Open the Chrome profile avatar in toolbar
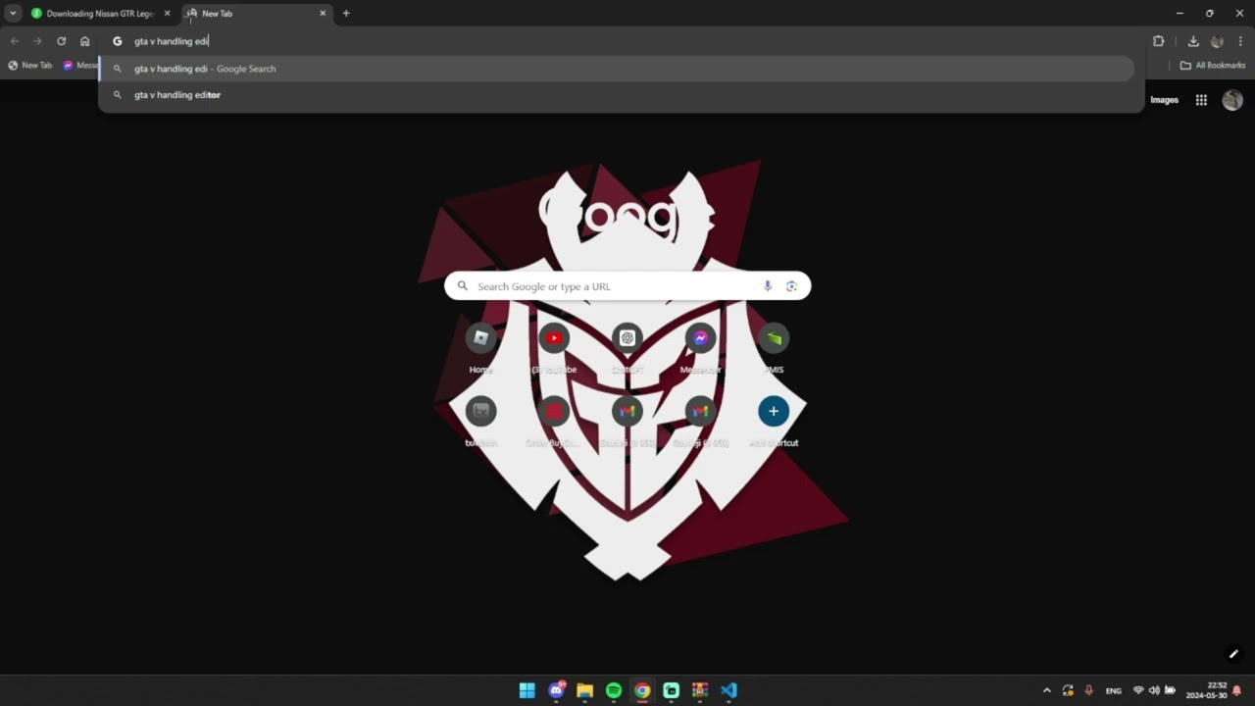Image resolution: width=1255 pixels, height=706 pixels. pos(1217,41)
